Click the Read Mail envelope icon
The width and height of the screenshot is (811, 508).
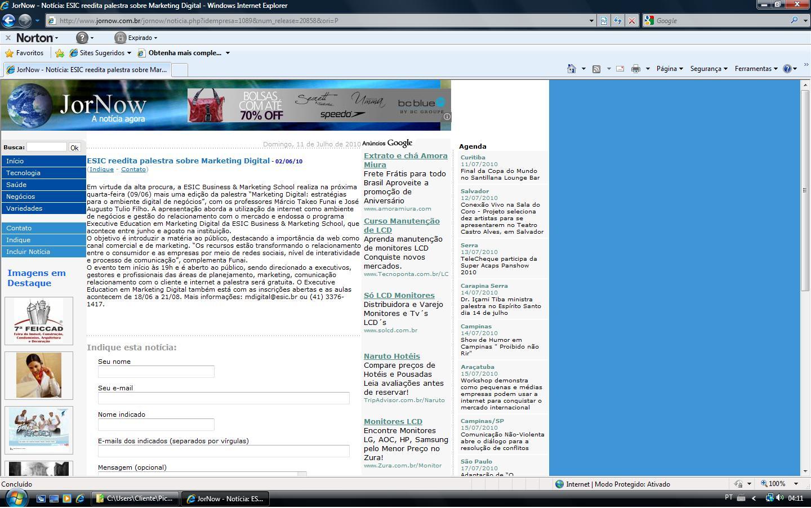620,69
